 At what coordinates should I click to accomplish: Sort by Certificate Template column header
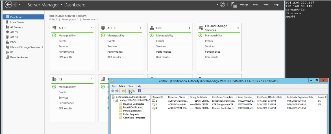224,97
